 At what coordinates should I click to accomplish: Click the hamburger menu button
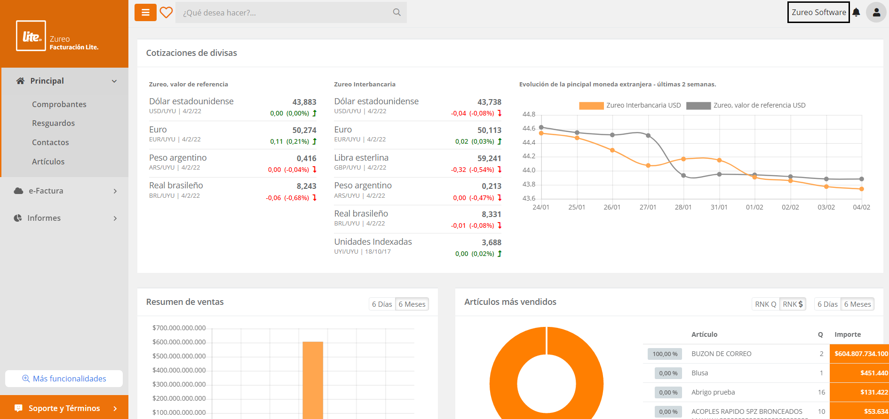[145, 13]
